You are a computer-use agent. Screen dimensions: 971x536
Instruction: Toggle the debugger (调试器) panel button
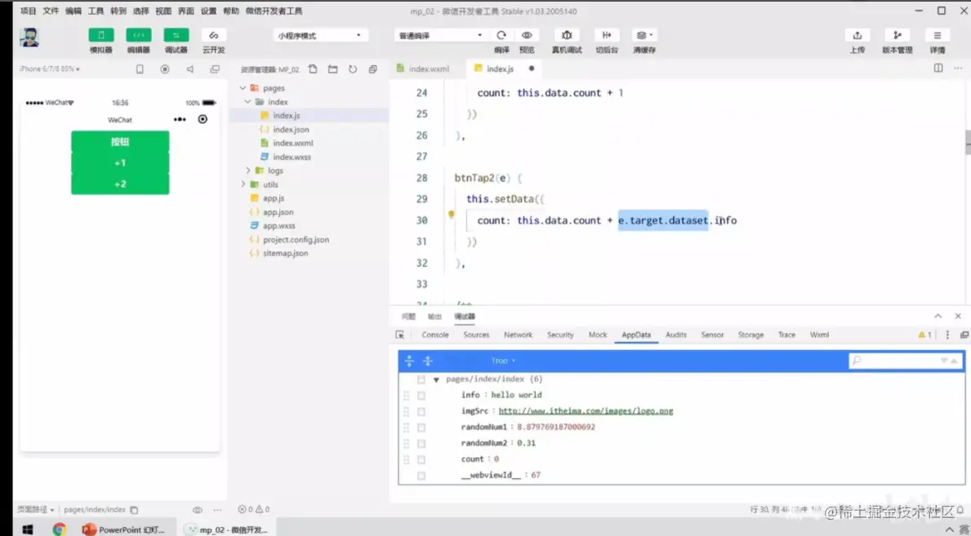pos(176,35)
